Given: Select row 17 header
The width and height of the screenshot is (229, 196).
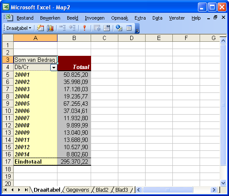Looking at the screenshot, I should pyautogui.click(x=8, y=161).
